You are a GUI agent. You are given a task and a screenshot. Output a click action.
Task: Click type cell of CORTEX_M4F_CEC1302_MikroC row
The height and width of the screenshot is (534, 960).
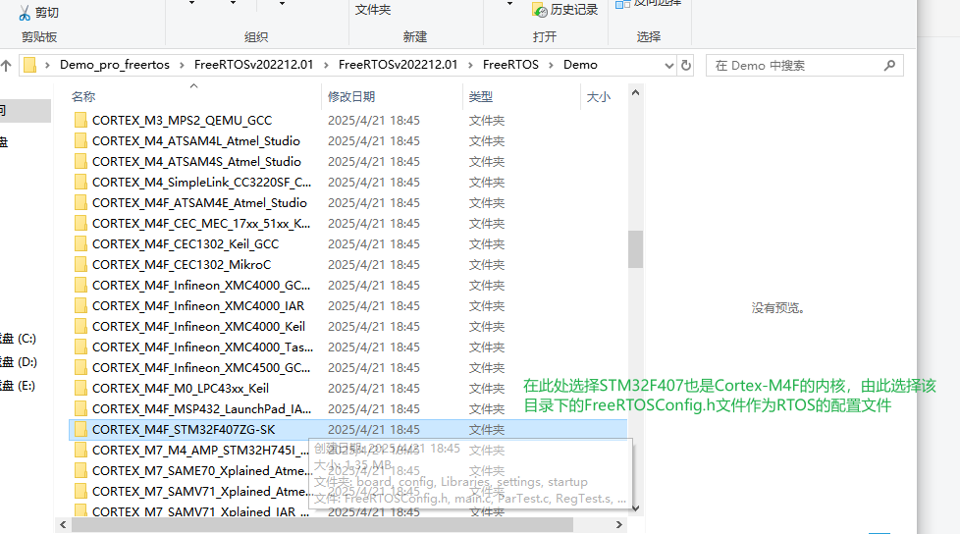[x=487, y=265]
